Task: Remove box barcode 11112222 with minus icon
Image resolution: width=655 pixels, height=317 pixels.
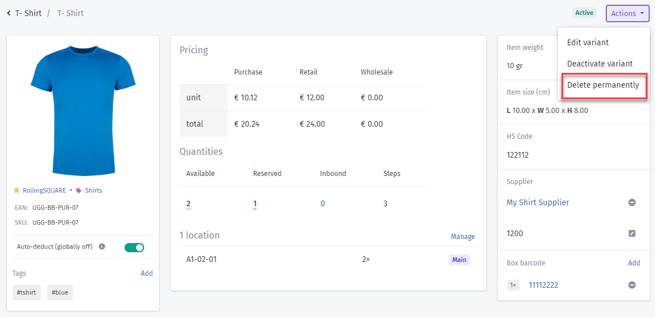Action: (x=632, y=285)
